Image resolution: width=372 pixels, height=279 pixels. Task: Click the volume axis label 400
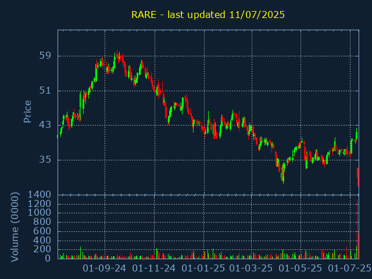click(42, 241)
